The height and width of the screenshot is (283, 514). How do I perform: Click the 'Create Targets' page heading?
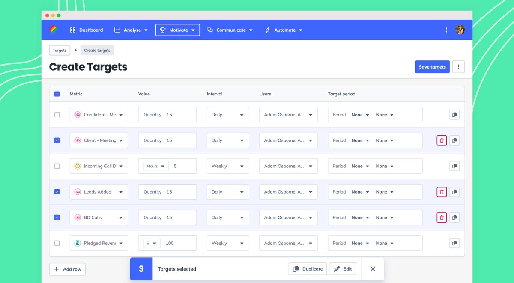88,67
